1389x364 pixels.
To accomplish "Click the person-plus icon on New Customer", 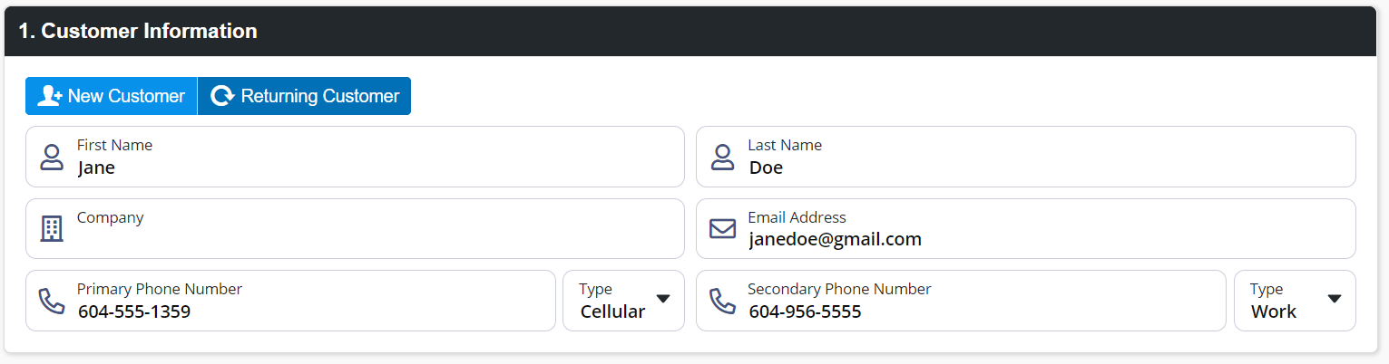I will (49, 96).
